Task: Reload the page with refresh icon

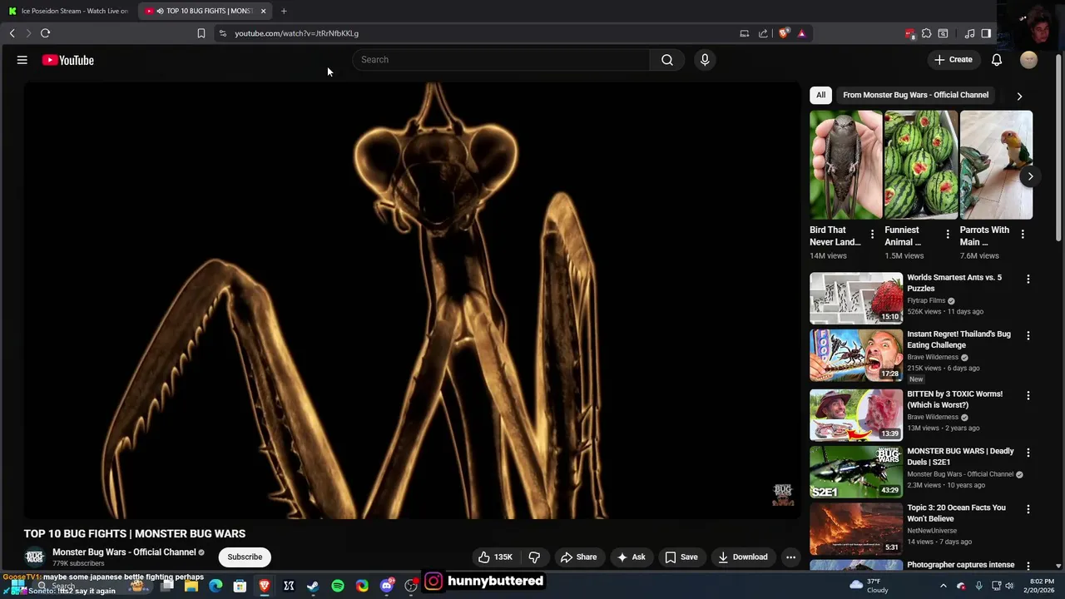Action: click(45, 33)
